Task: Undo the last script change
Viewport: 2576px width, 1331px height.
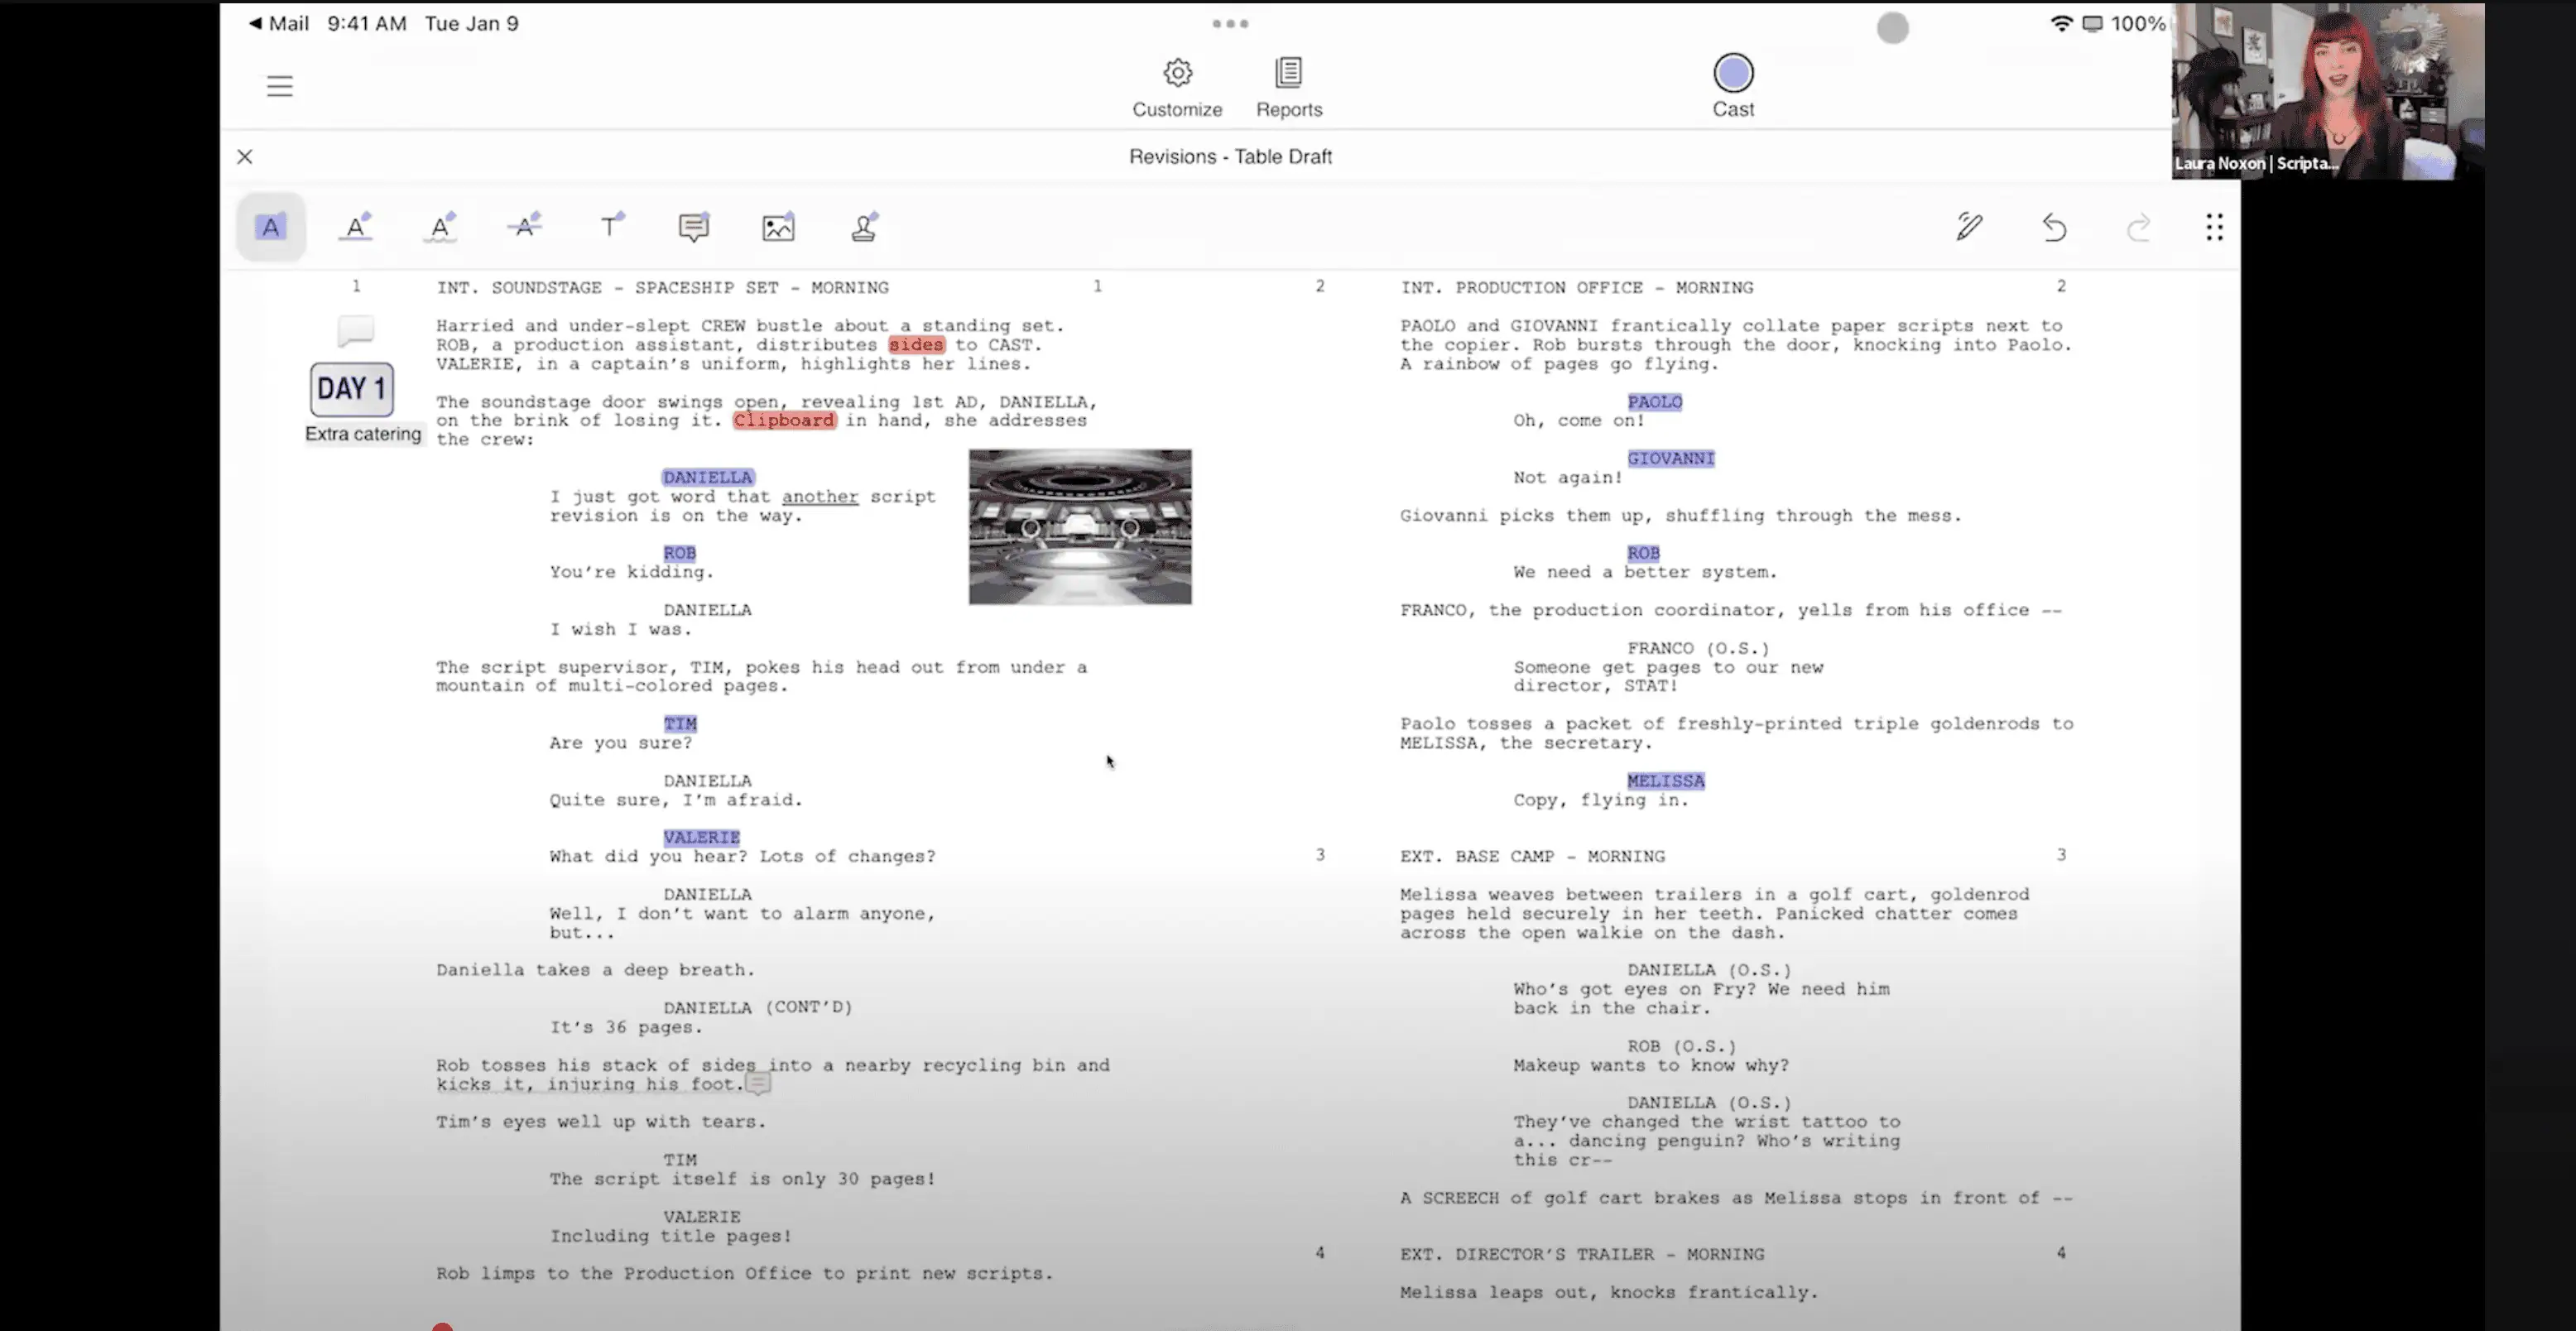Action: click(2054, 226)
